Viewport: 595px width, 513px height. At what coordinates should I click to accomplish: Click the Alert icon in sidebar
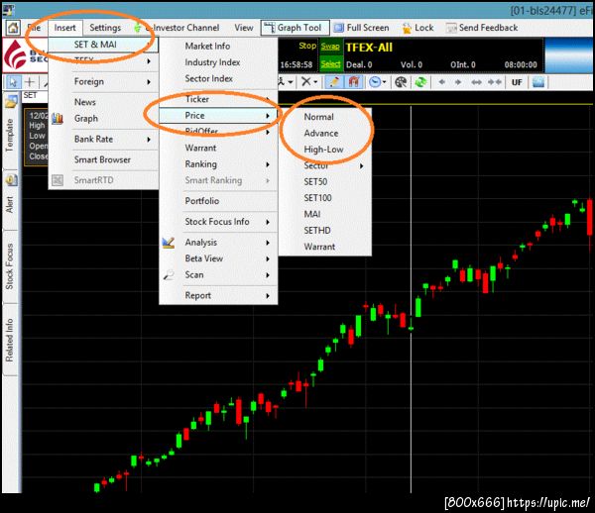point(11,180)
